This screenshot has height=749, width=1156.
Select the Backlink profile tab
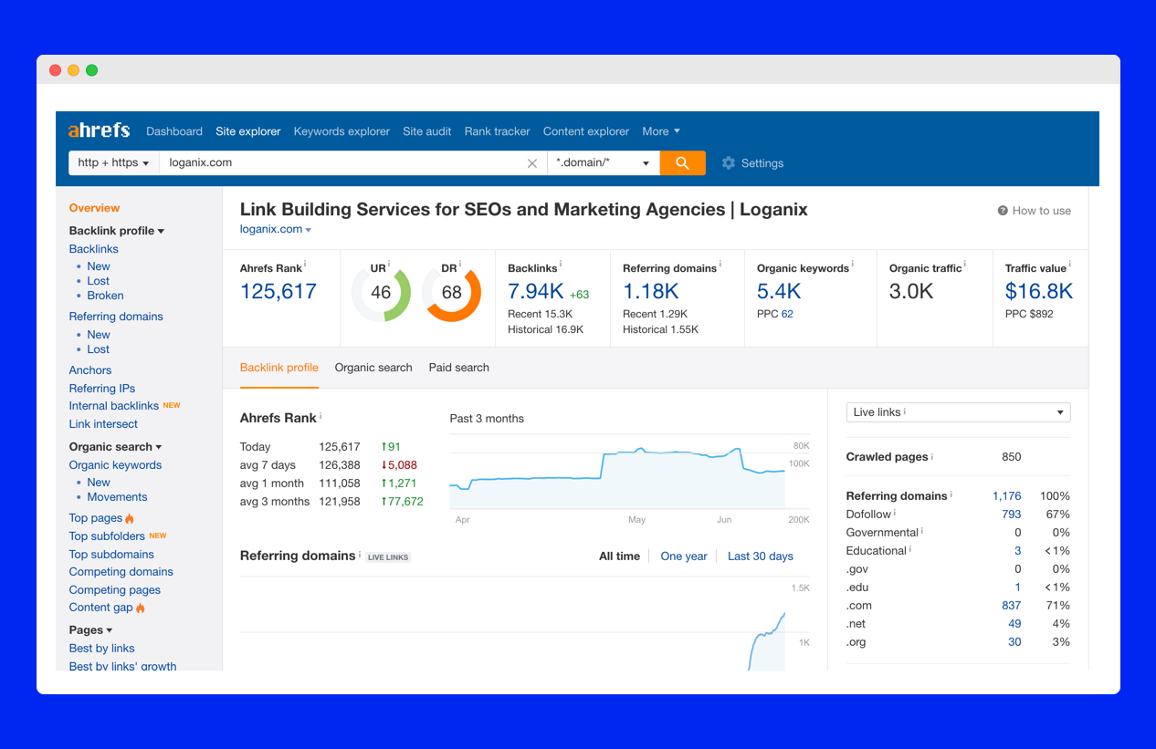279,368
